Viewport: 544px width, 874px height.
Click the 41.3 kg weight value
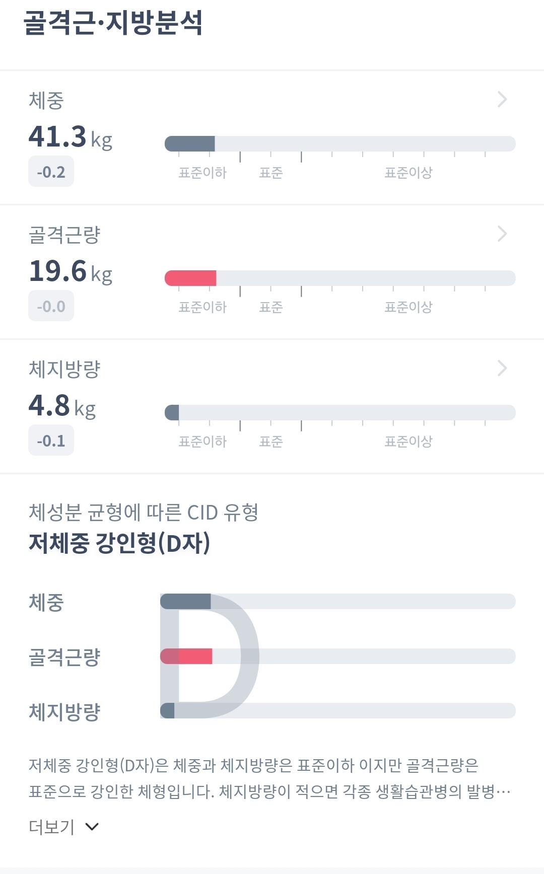70,136
